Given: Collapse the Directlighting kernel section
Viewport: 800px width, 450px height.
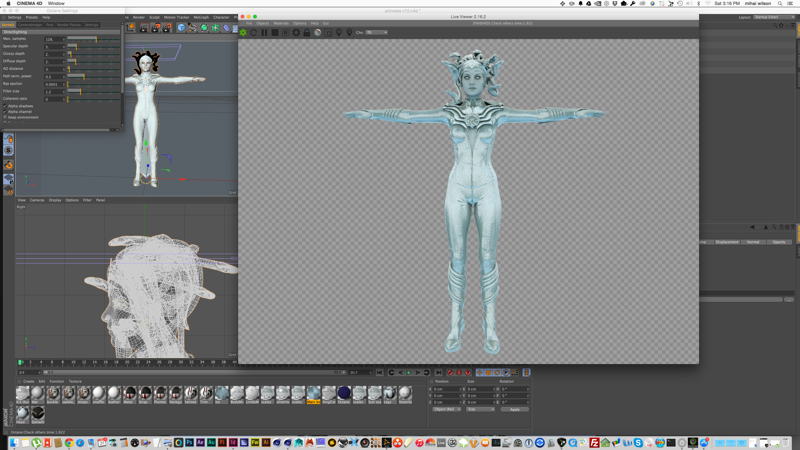Looking at the screenshot, I should tap(61, 32).
